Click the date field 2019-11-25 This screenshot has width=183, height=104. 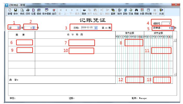(88, 28)
